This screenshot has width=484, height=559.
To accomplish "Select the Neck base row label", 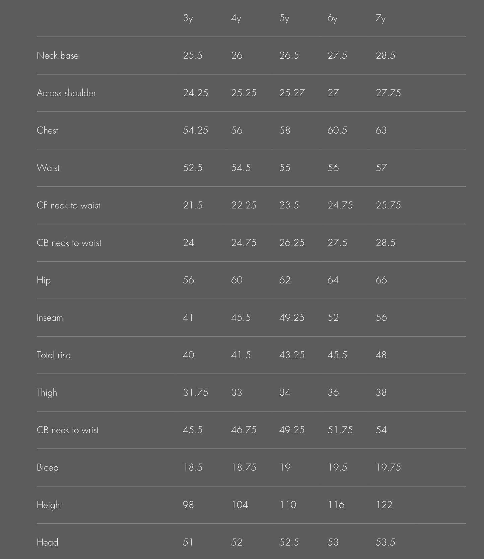I will [58, 56].
